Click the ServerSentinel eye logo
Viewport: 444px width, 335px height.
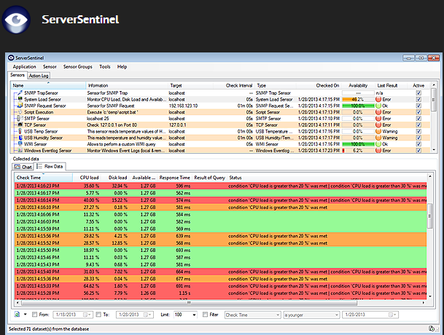16,20
